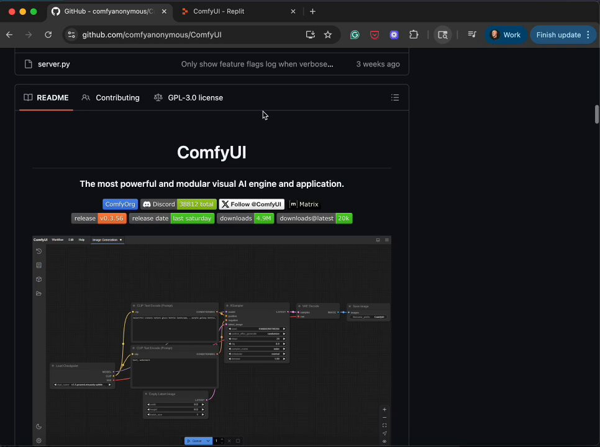Click the install app icon in address bar
The width and height of the screenshot is (600, 447).
click(311, 35)
